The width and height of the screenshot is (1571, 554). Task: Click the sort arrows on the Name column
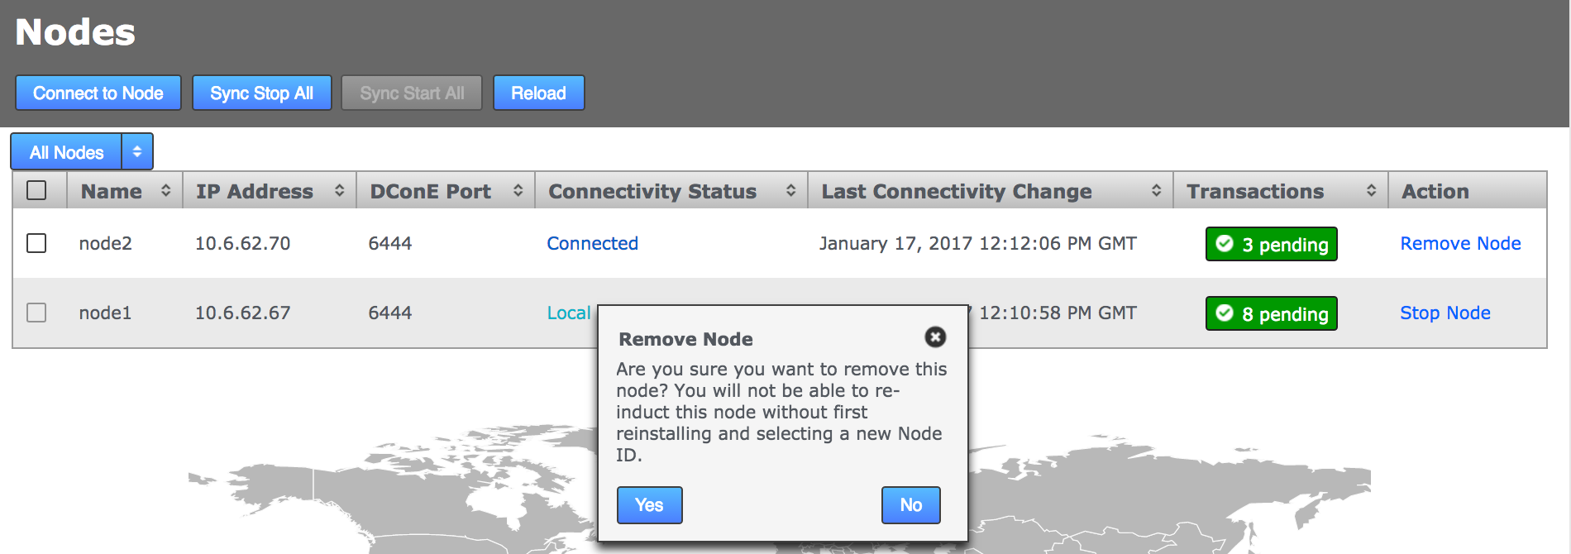coord(167,191)
